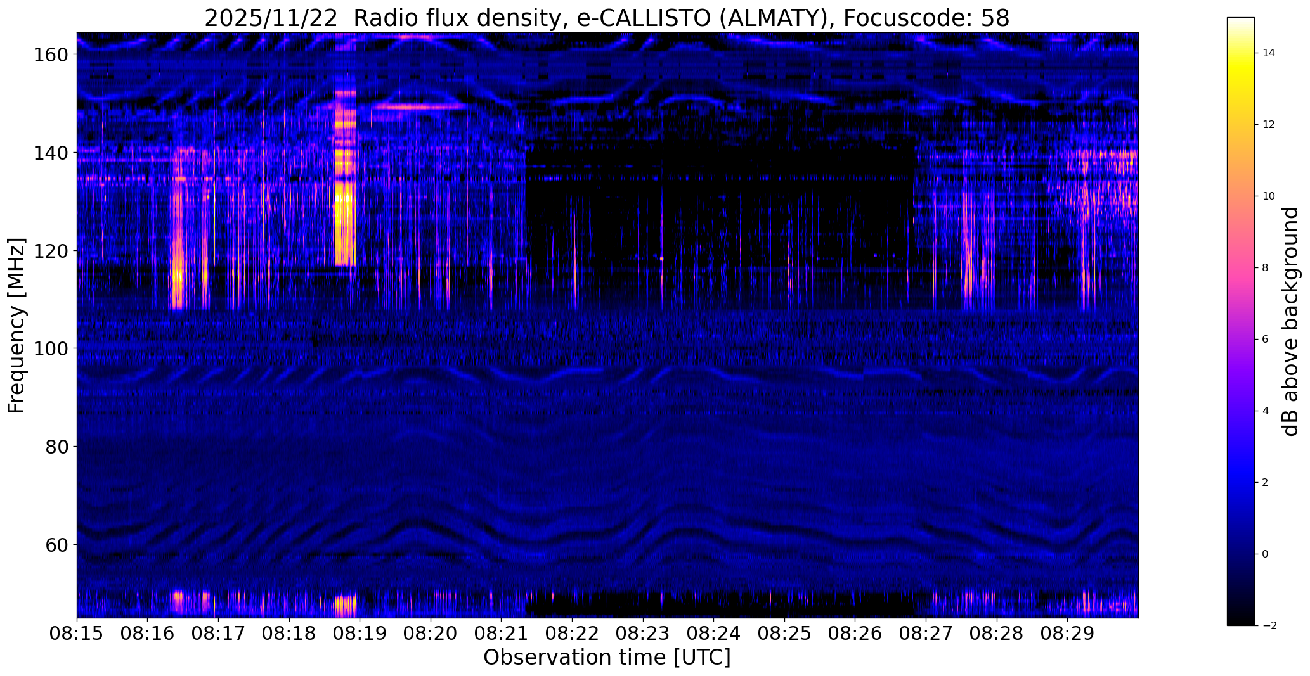Viewport: 1310px width, 676px height.
Task: Click the 140 MHz frequency tick label
Action: coord(50,153)
